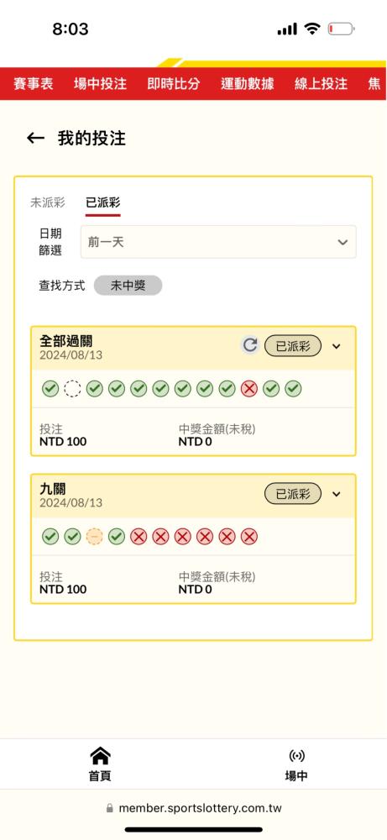The image size is (387, 840).
Task: Tap the first green check in 九關 row
Action: click(x=50, y=536)
